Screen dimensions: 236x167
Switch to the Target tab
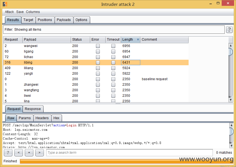[x=28, y=20]
